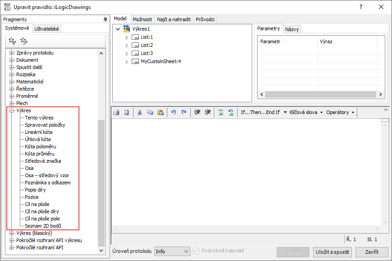The height and width of the screenshot is (261, 392).
Task: Switch to the Najít a nahradit tab
Action: (174, 19)
